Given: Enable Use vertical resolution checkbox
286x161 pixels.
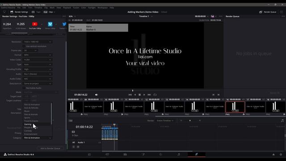Looking at the screenshot, I should click(24, 47).
